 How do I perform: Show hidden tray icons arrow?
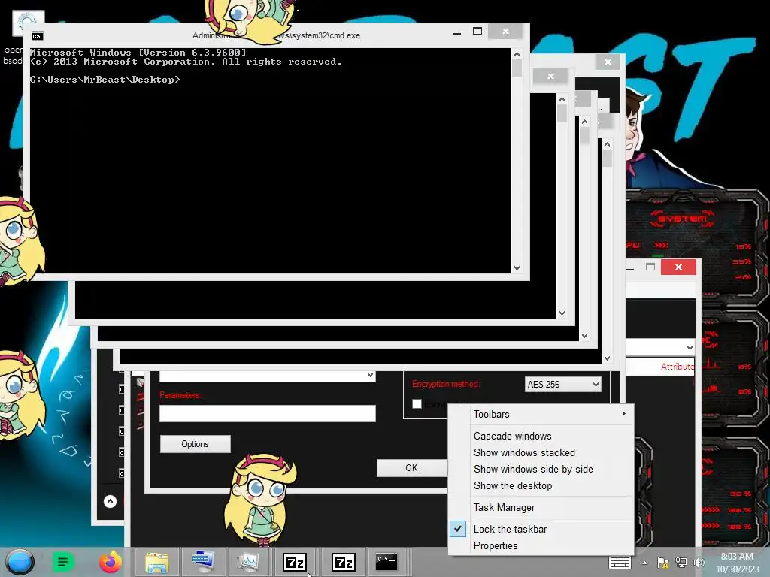click(644, 563)
